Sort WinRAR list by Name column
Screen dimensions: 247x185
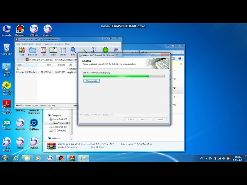(x=26, y=65)
